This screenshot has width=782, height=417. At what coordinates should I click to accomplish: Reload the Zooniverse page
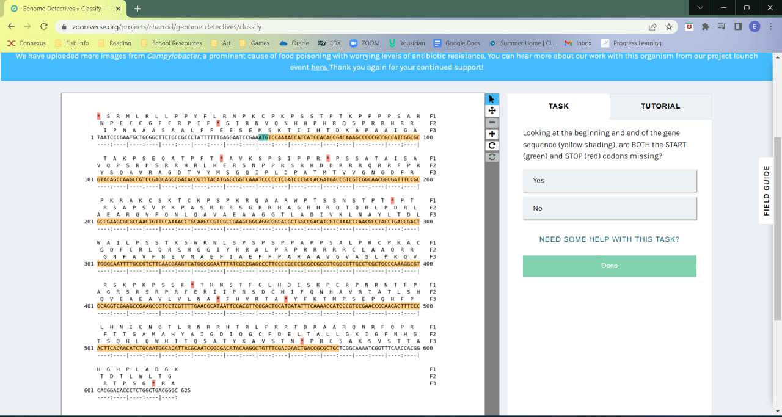44,27
